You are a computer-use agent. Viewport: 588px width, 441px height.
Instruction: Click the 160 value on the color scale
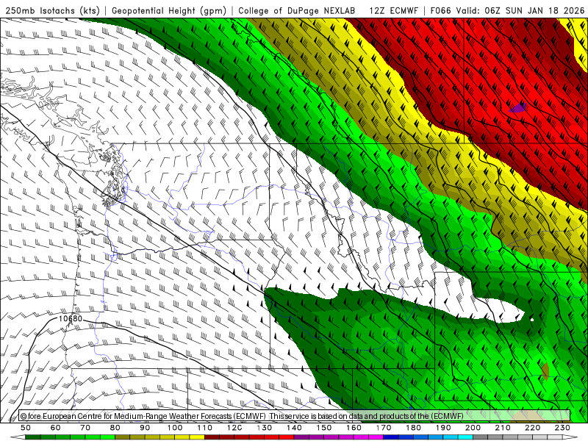click(x=354, y=428)
